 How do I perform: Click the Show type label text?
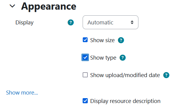[103, 58]
